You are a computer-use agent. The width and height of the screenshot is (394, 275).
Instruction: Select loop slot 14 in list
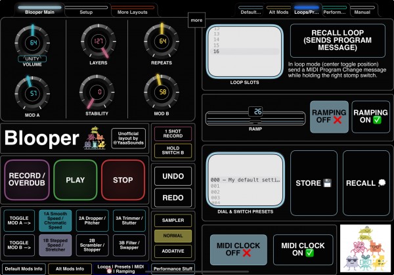(245, 39)
